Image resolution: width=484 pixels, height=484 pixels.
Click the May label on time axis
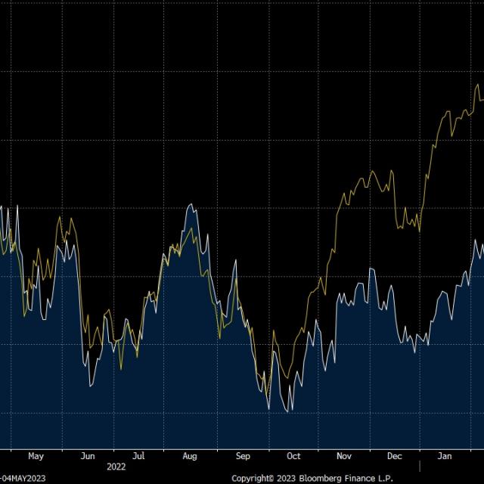pos(36,456)
